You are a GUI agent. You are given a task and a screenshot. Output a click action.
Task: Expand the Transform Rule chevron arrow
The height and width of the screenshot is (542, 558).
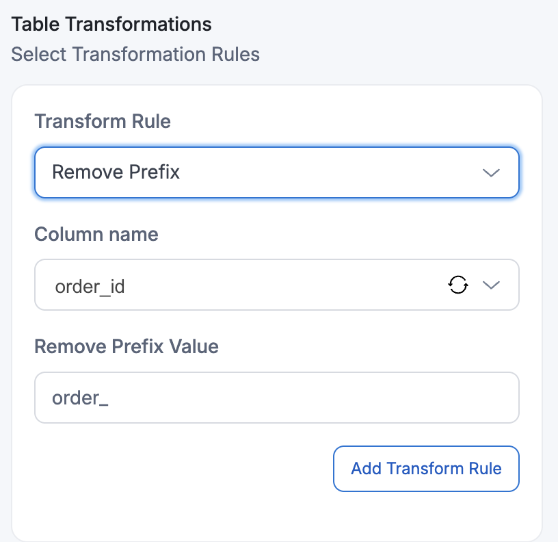491,172
